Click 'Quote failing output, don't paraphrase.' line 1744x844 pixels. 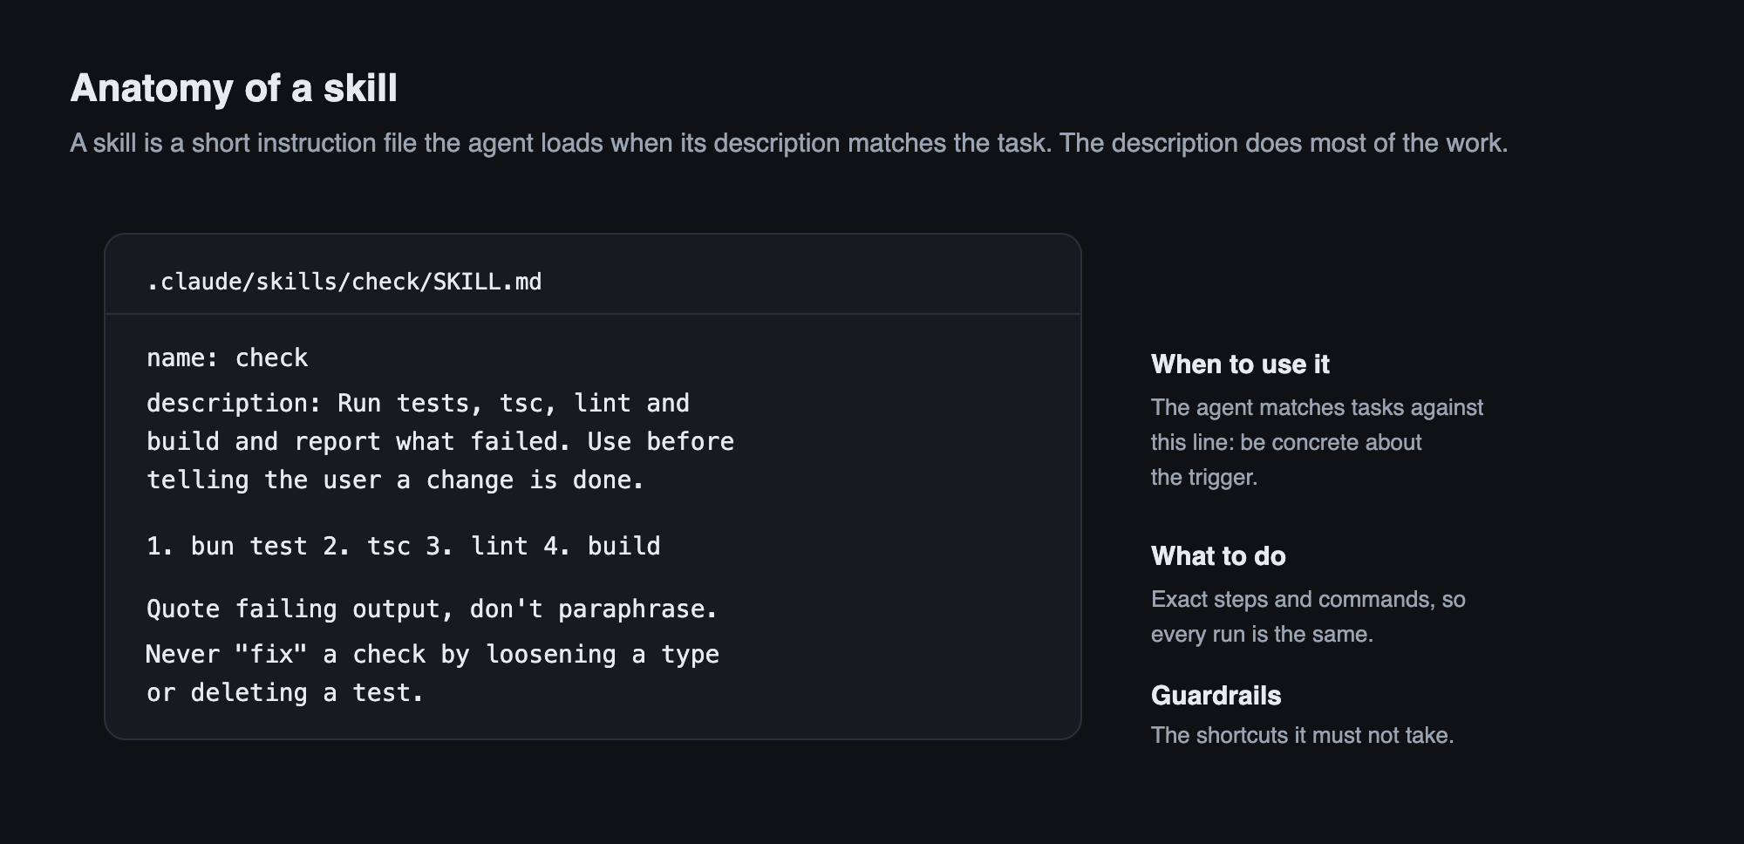pyautogui.click(x=433, y=609)
